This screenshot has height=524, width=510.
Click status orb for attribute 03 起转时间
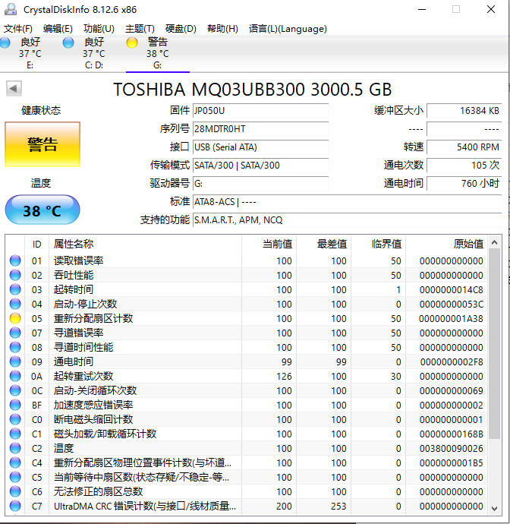15,289
